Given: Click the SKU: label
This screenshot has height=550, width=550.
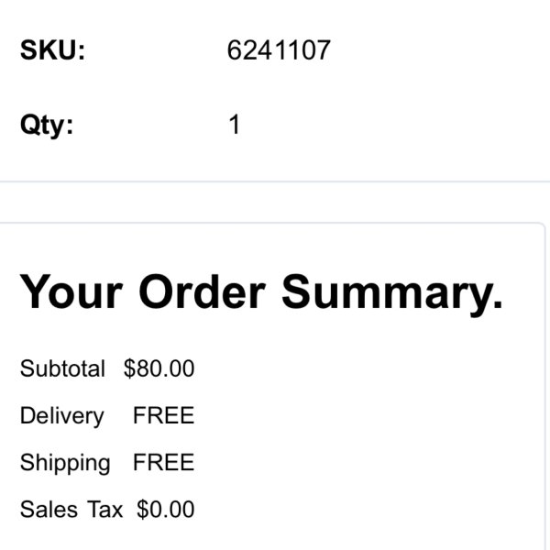Looking at the screenshot, I should [52, 50].
